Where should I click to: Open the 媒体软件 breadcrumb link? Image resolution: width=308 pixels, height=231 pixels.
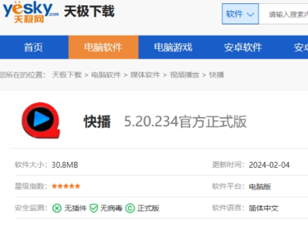tap(145, 75)
